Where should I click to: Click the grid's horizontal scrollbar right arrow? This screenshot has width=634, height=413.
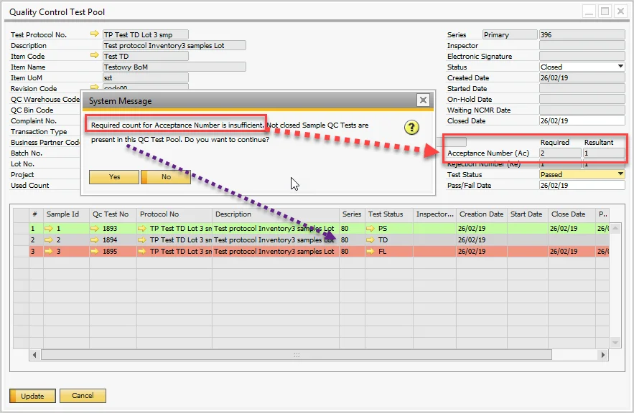[603, 355]
